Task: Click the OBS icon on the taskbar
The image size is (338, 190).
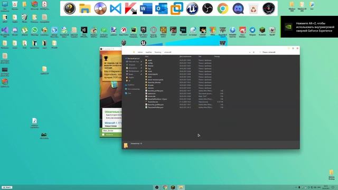Action: pos(157,187)
